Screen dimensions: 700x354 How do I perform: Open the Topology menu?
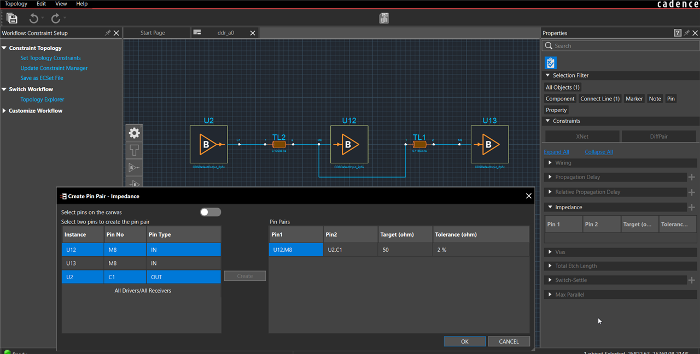[x=16, y=4]
